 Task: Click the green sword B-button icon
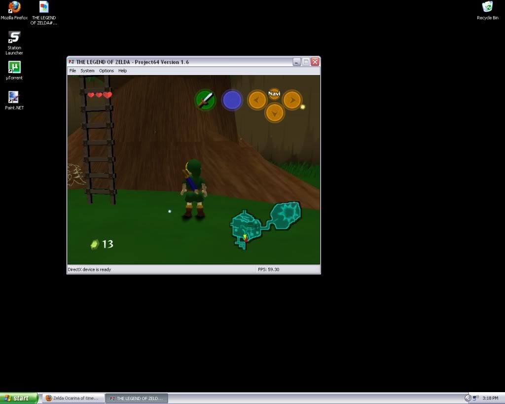205,100
